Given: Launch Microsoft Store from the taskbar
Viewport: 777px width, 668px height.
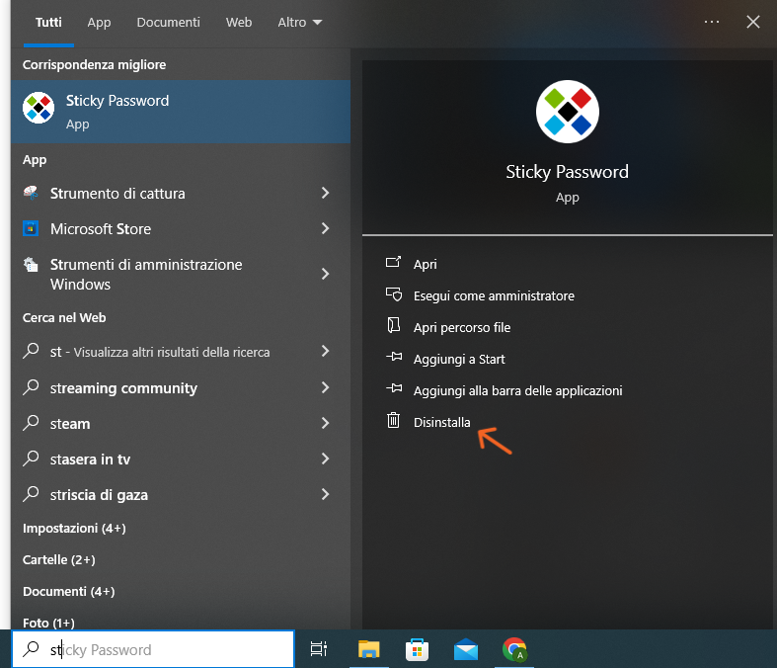Looking at the screenshot, I should (418, 649).
